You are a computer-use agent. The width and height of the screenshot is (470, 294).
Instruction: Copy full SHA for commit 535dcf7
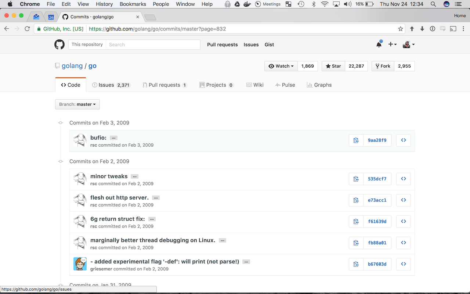pos(356,179)
